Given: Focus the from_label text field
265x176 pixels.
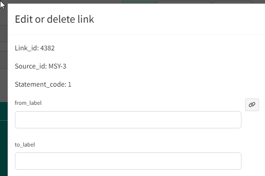Looking at the screenshot, I should (128, 120).
